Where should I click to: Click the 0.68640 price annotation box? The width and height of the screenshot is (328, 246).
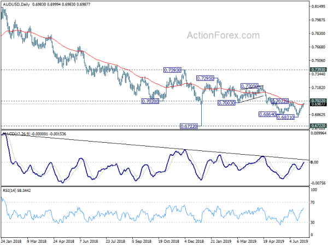click(267, 114)
